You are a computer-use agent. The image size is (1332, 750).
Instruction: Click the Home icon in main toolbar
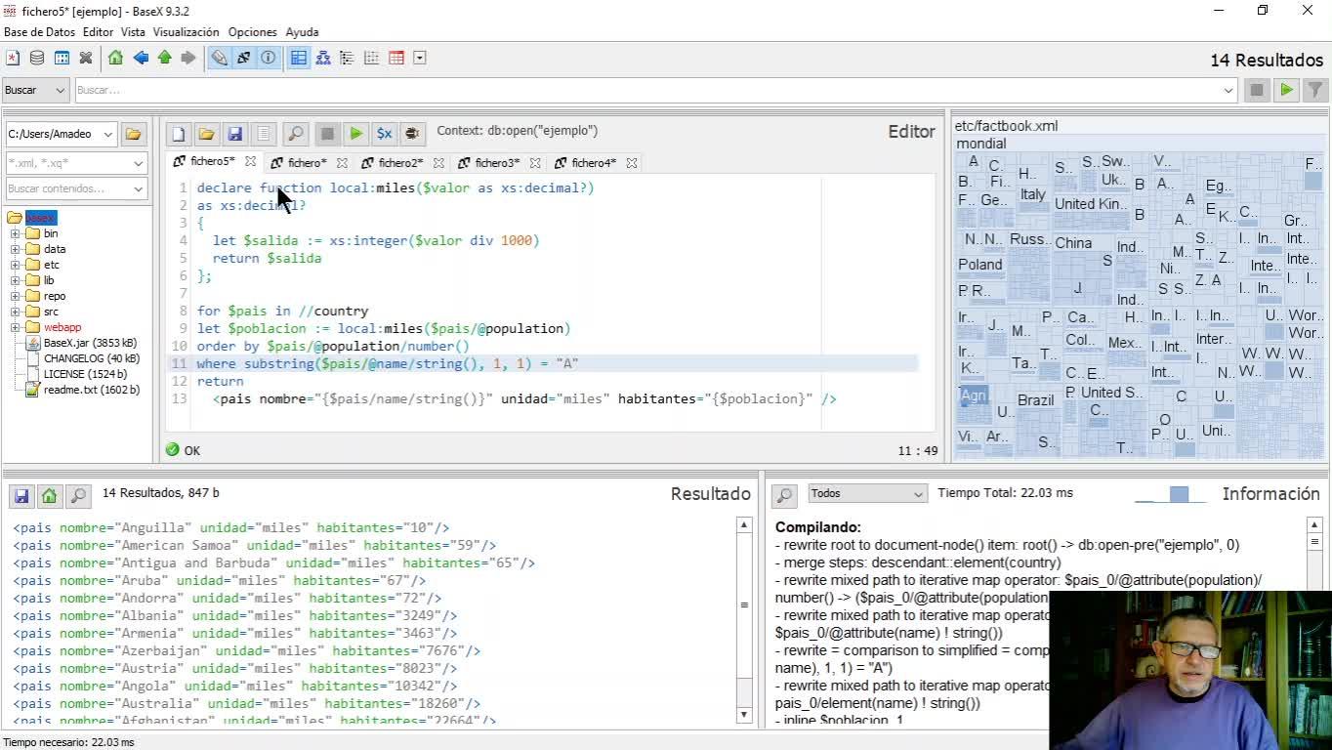[115, 58]
